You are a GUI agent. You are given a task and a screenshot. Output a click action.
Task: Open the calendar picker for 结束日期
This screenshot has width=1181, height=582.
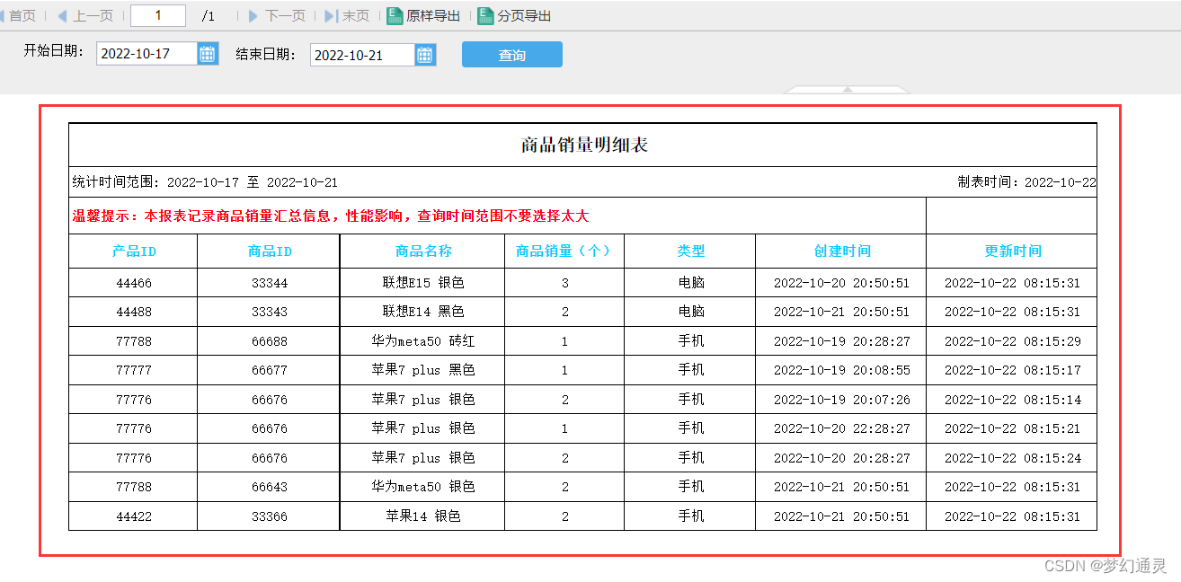click(x=425, y=55)
